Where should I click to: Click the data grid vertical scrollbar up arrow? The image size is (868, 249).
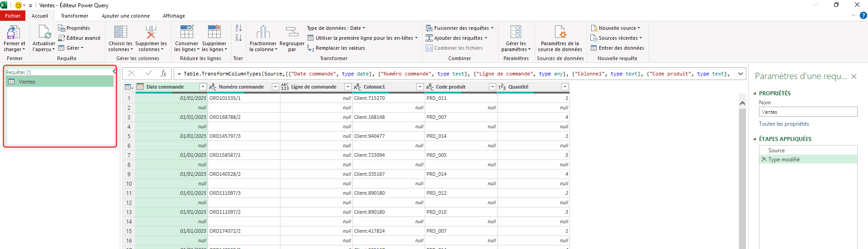pyautogui.click(x=742, y=103)
